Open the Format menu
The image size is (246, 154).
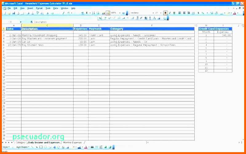(39, 8)
